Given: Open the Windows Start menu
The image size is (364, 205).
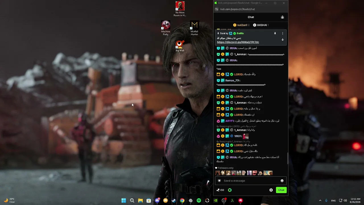Looking at the screenshot, I should (x=124, y=200).
